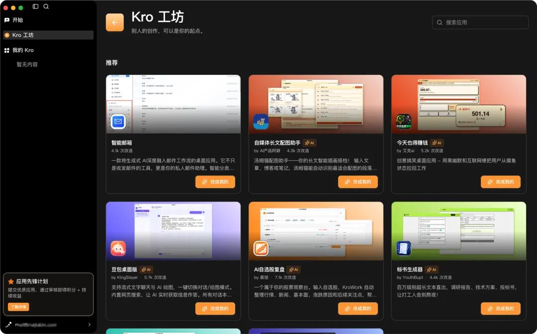Image resolution: width=537 pixels, height=334 pixels.
Task: Click author by YouthBupt
Action: point(410,277)
